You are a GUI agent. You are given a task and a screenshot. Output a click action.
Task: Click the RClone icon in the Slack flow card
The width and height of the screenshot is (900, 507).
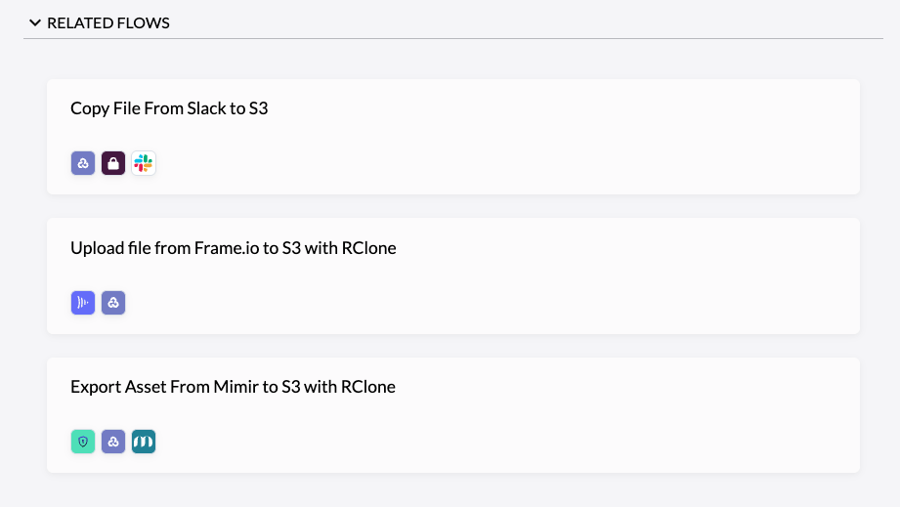tap(83, 163)
